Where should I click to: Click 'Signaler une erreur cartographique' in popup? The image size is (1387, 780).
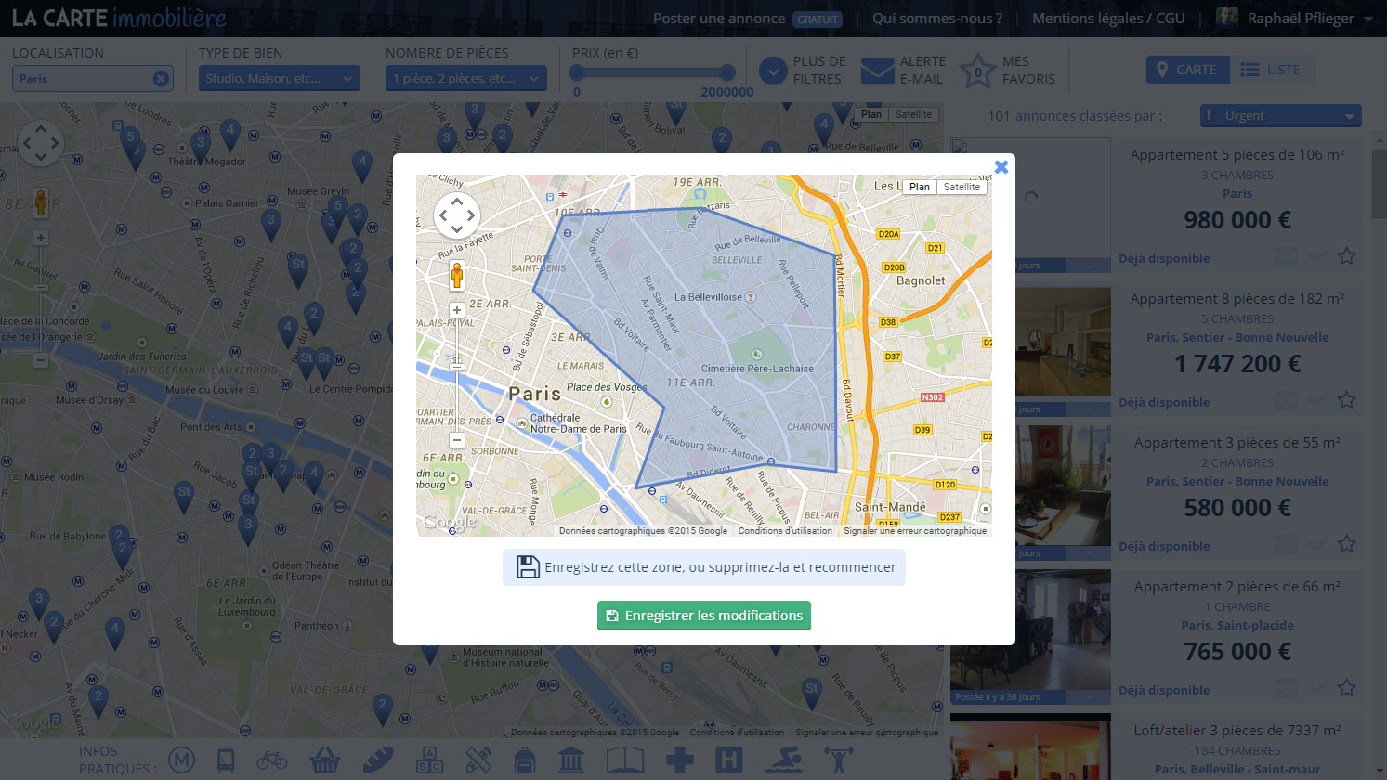tap(915, 531)
